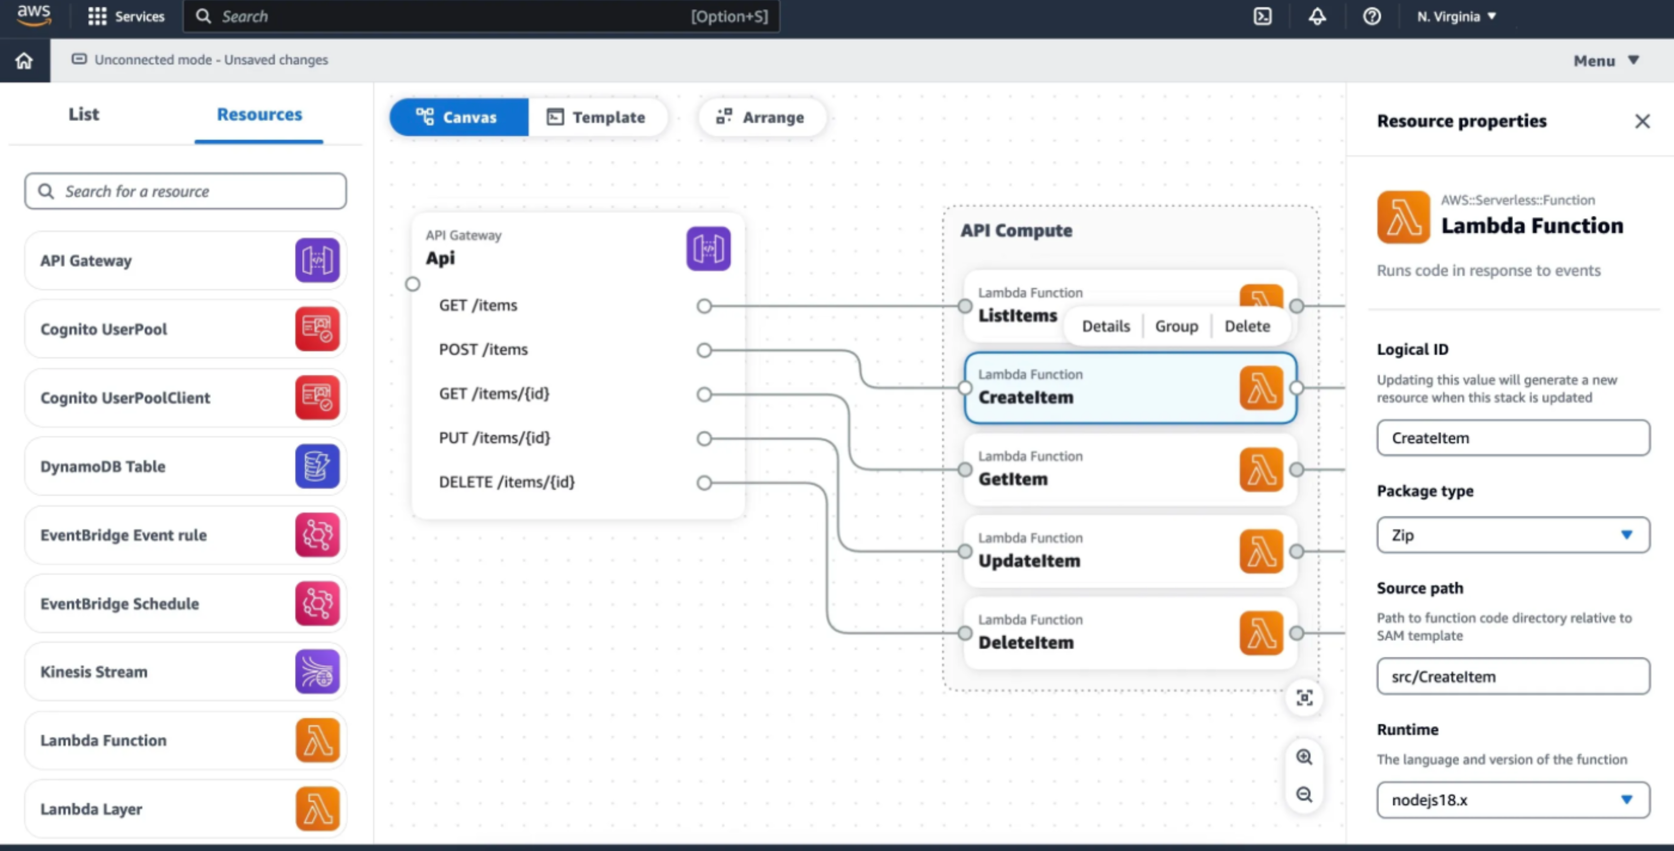This screenshot has height=851, width=1674.
Task: Select the DynamoDB Table resource card
Action: pos(185,466)
